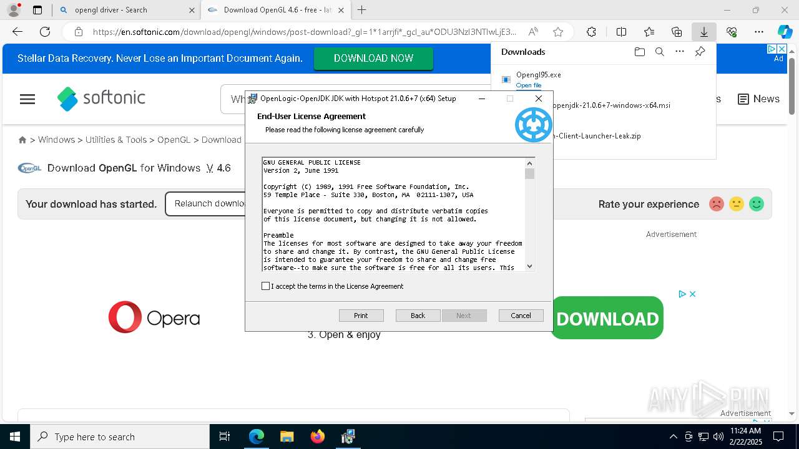The image size is (799, 449).
Task: Open downloads folder icon in Downloads panel
Action: pyautogui.click(x=639, y=52)
